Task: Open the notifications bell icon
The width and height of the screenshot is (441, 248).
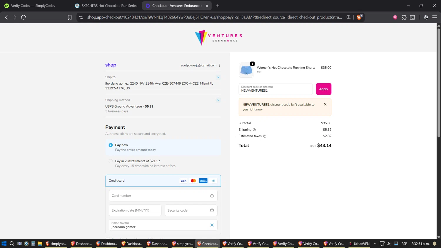Action: point(435,244)
